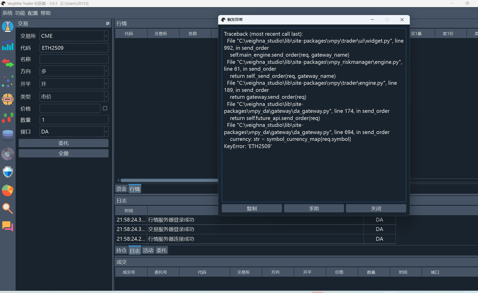Click the 代码 field containing ETH2509

74,48
